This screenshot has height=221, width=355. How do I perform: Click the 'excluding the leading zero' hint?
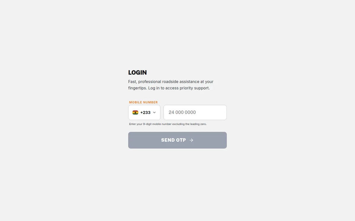189,124
